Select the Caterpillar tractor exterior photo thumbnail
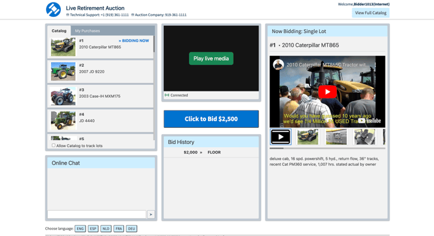This screenshot has width=434, height=236. 308,137
